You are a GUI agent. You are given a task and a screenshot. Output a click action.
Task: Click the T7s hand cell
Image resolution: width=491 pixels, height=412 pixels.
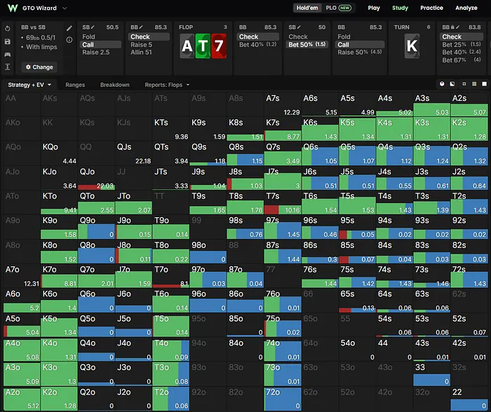pos(283,202)
